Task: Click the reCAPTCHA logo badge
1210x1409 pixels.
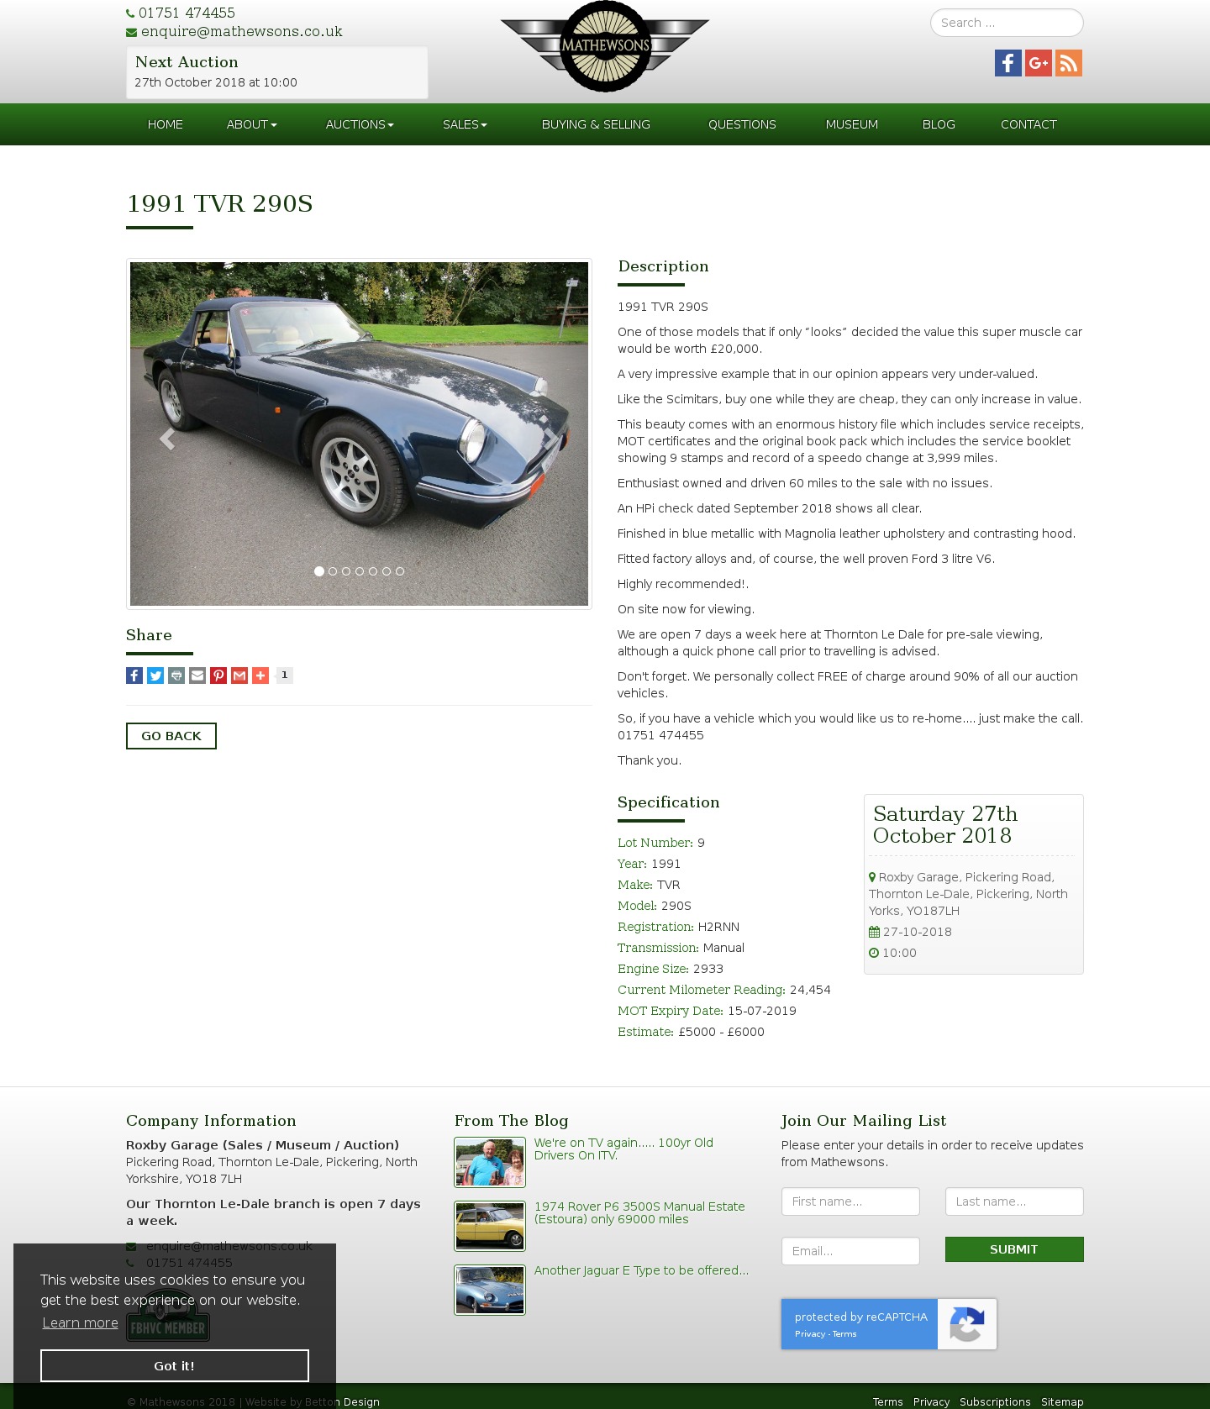Action: coord(967,1324)
